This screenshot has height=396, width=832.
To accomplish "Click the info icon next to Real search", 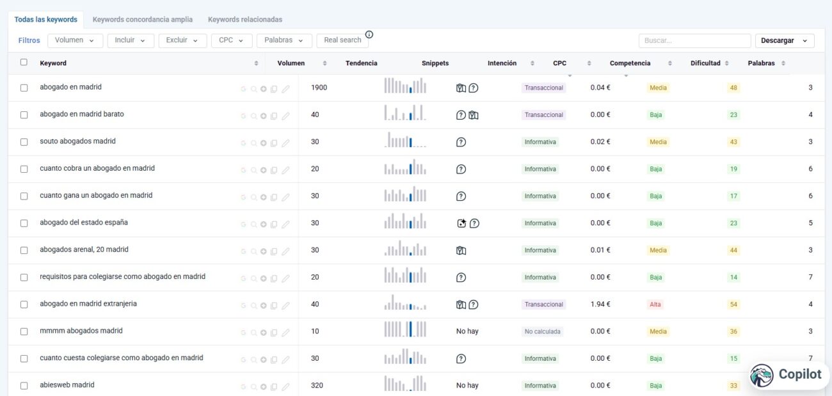I will pyautogui.click(x=369, y=35).
